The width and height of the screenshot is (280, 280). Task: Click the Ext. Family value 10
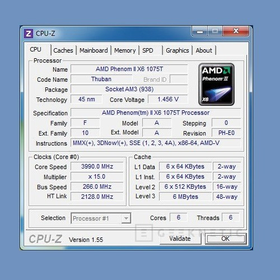click(x=85, y=133)
